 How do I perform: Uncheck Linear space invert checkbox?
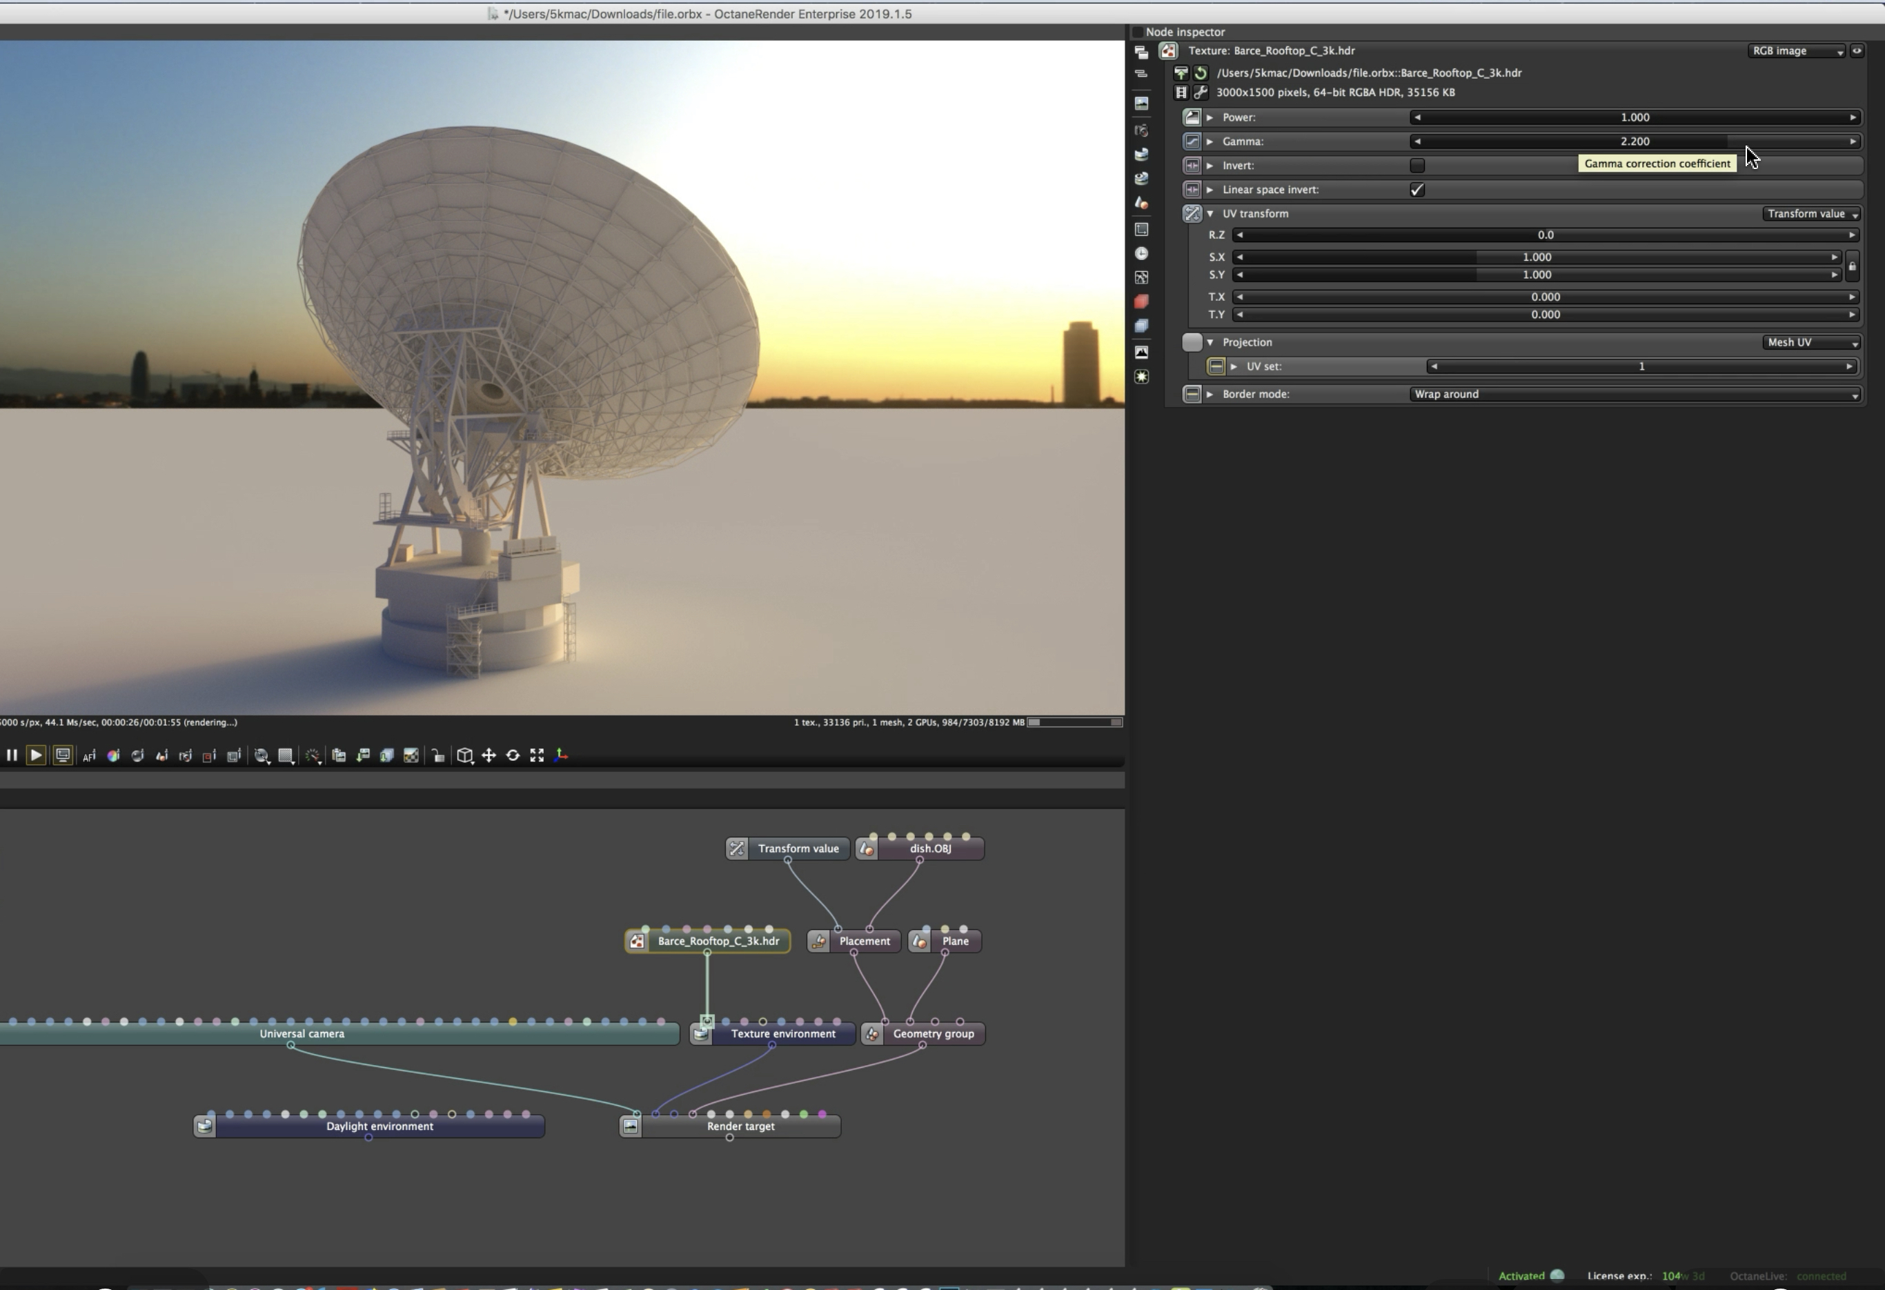tap(1417, 190)
